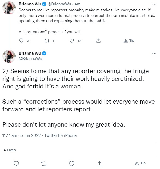This screenshot has height=169, width=160.
Task: Share the first tweet via upload icon
Action: pyautogui.click(x=99, y=41)
